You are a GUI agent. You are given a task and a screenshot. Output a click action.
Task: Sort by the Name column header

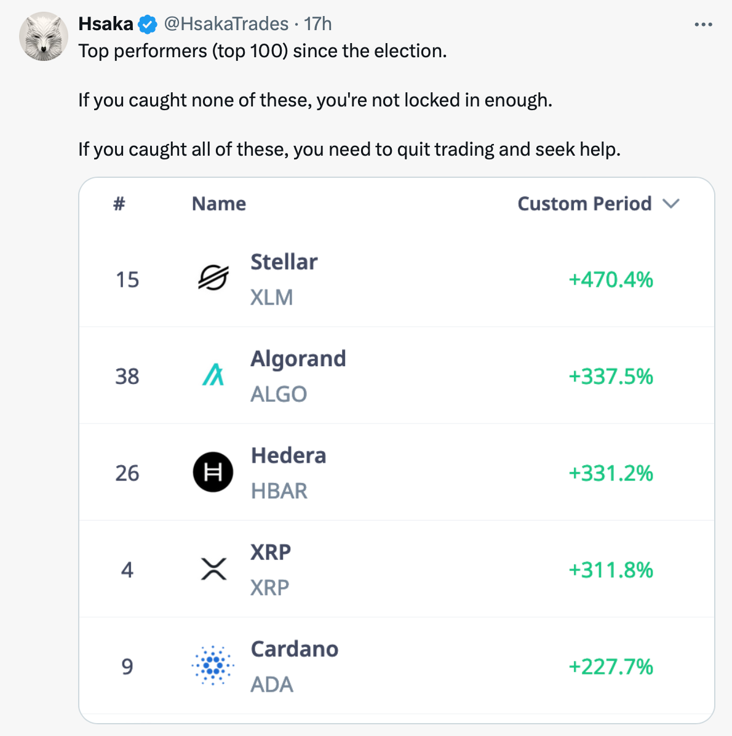pyautogui.click(x=219, y=204)
